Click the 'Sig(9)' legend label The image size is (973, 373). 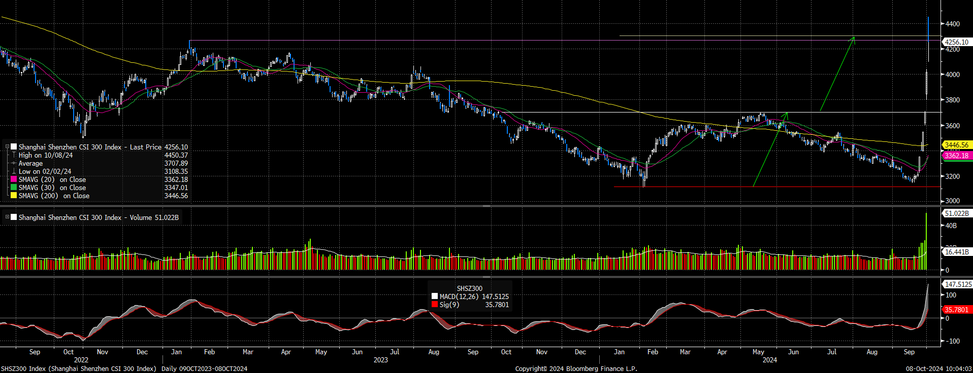pyautogui.click(x=449, y=305)
